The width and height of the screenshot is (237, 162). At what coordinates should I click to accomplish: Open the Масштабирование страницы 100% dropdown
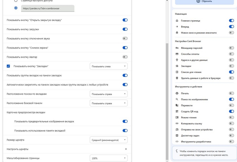click(x=109, y=158)
